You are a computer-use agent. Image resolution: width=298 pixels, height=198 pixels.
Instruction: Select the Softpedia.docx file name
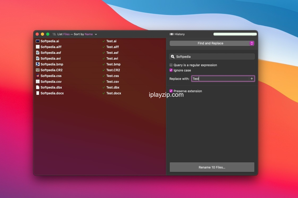52,93
